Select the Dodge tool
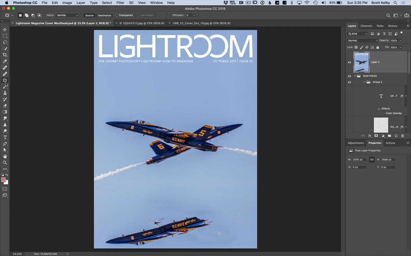Screen dimensions: 411x256 click(x=5, y=131)
